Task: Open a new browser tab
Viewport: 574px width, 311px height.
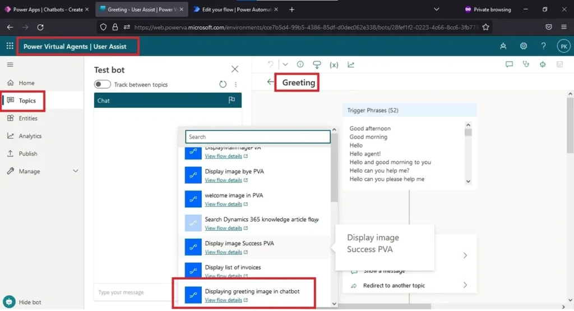Action: point(291,10)
